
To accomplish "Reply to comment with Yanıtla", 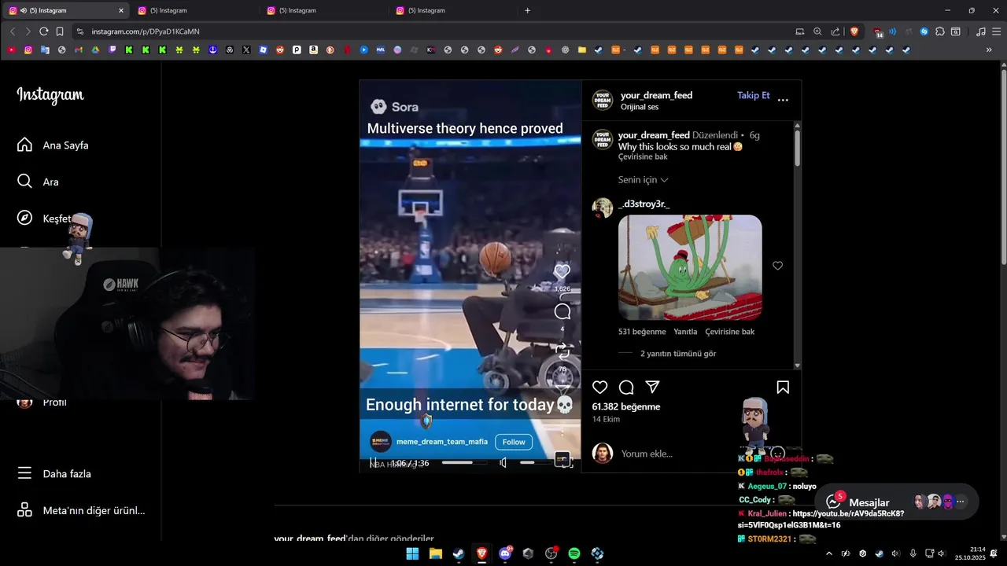I will click(685, 332).
